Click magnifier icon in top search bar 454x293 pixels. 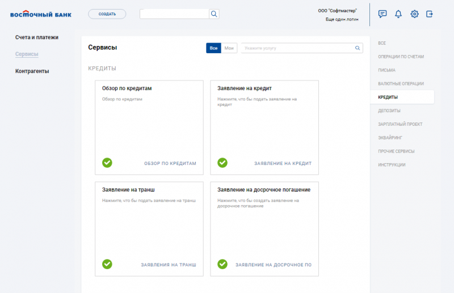click(x=214, y=14)
